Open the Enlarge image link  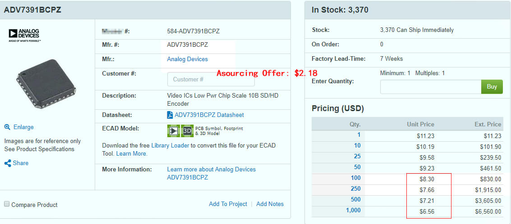[23, 127]
